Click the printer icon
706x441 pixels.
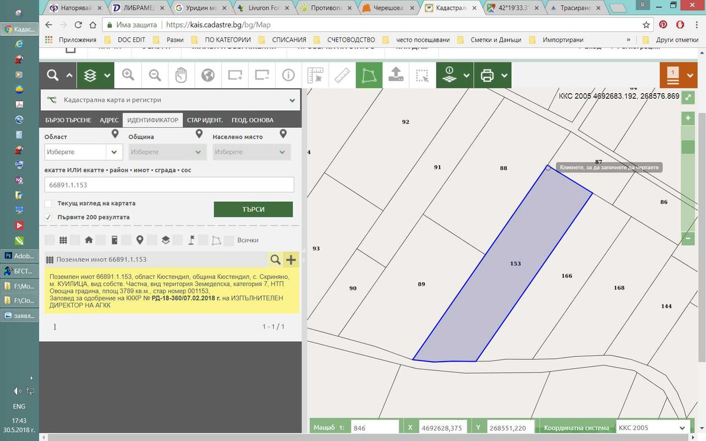[487, 76]
